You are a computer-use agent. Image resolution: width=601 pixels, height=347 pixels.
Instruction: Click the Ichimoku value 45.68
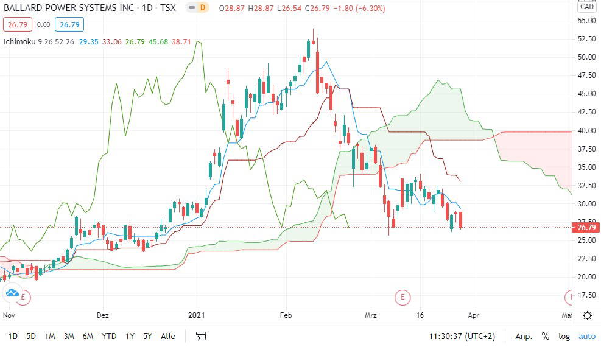(158, 42)
